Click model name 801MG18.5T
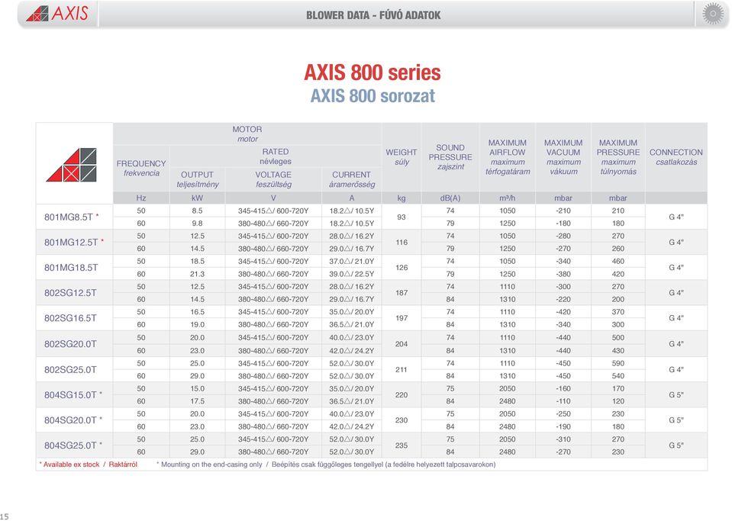Viewport: 732px width, 521px height. tap(71, 267)
